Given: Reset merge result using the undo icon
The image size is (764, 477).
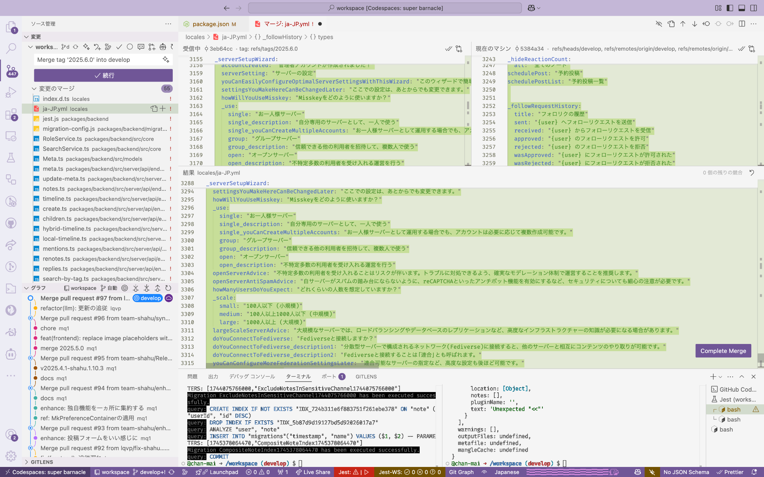Looking at the screenshot, I should tap(752, 173).
